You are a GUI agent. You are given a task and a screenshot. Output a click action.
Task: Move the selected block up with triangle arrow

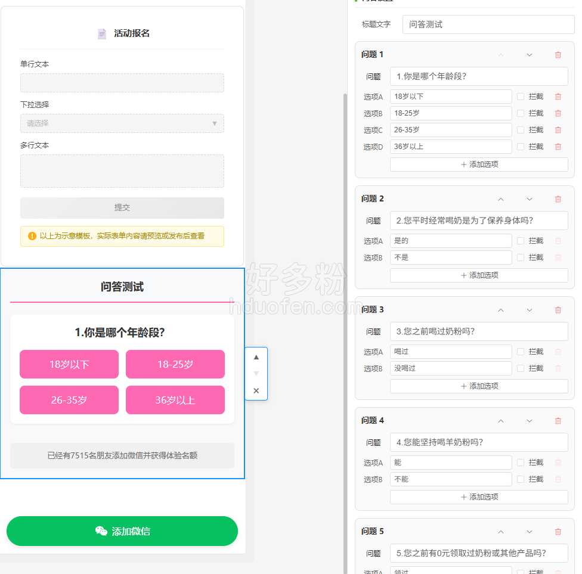[256, 357]
